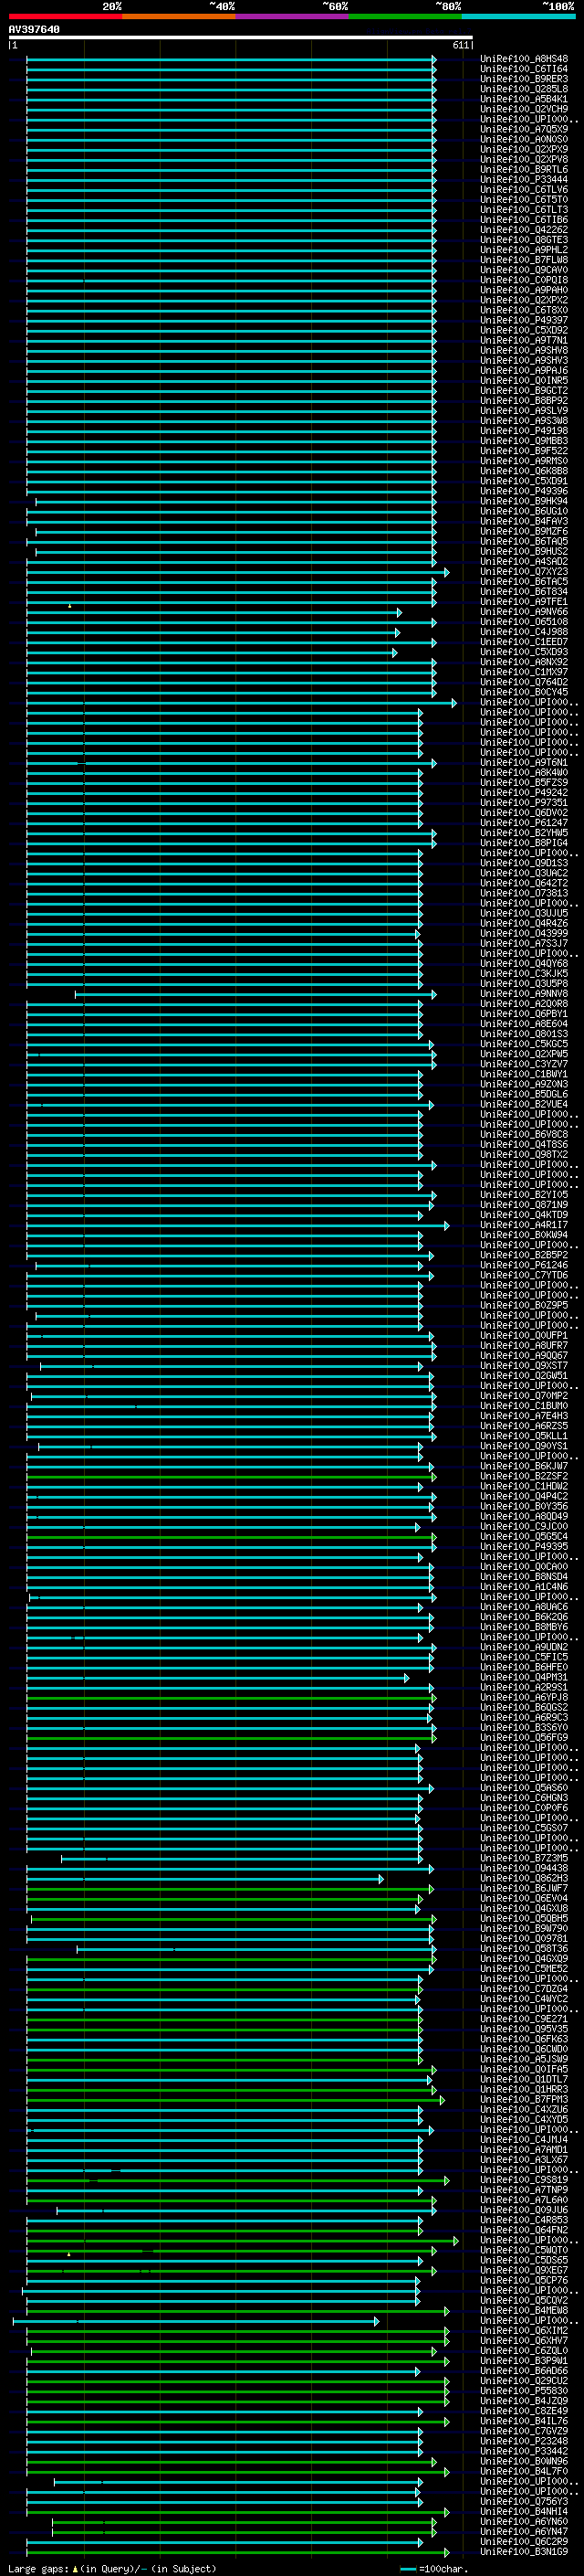Click the UniRef100_P49242 label
Viewport: 584px width, 2576px height.
click(524, 793)
